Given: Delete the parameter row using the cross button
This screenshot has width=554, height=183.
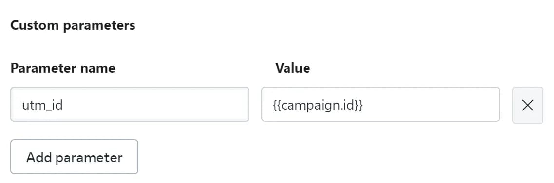Looking at the screenshot, I should click(527, 105).
